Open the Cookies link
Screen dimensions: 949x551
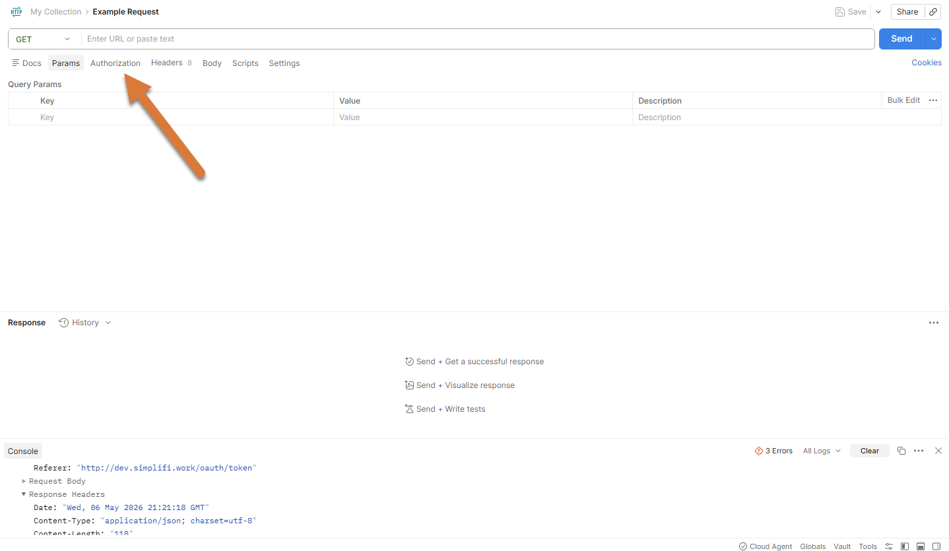coord(927,63)
